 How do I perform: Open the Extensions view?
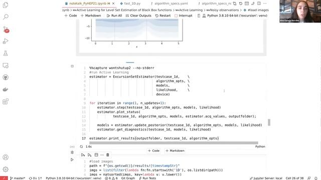(x=6, y=101)
